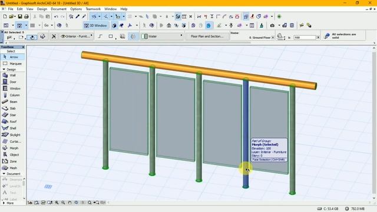Click the Print icon in toolbar
377x212 pixels.
tap(27, 16)
